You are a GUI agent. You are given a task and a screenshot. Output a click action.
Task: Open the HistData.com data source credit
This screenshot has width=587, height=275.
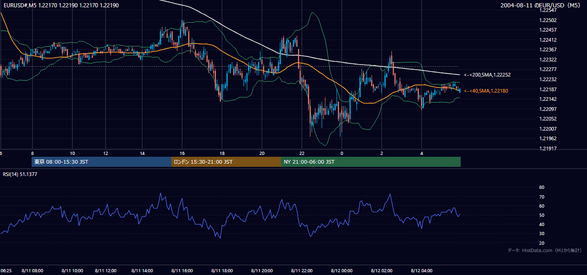(x=544, y=250)
